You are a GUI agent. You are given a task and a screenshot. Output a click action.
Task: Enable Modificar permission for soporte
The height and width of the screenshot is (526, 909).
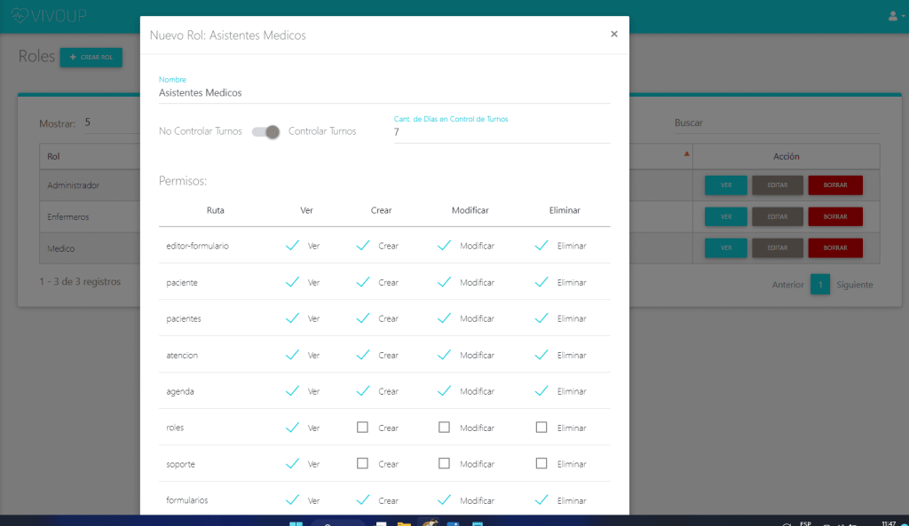tap(444, 463)
